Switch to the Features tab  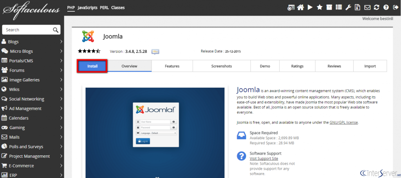pyautogui.click(x=172, y=66)
